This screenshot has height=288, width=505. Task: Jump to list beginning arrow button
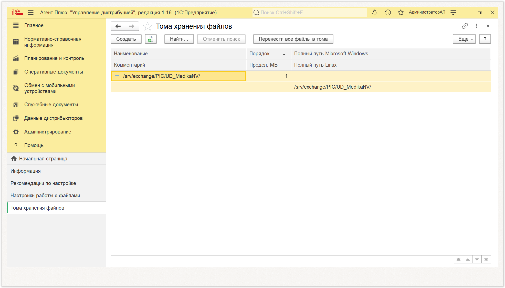click(458, 260)
